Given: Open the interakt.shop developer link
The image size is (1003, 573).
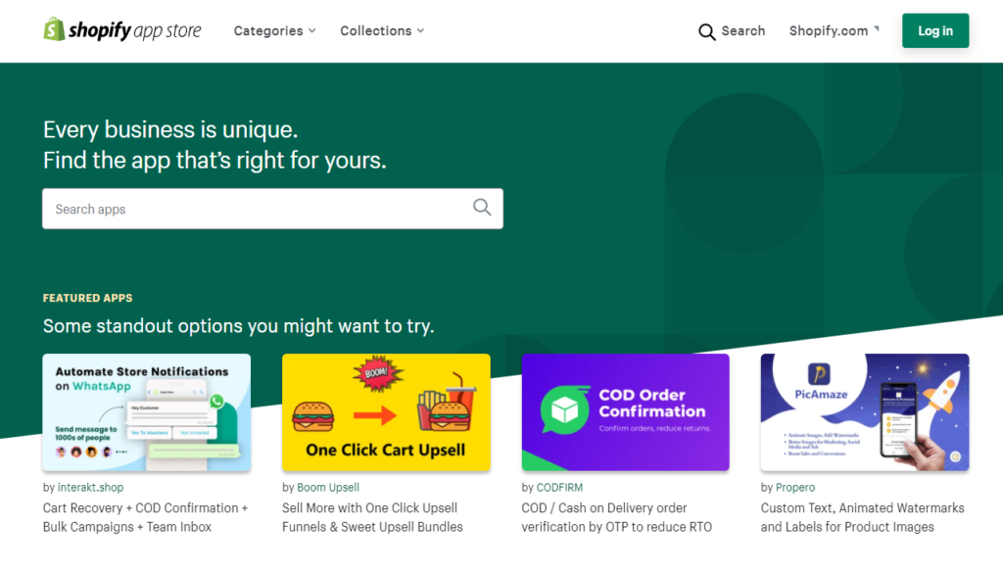Looking at the screenshot, I should coord(90,488).
